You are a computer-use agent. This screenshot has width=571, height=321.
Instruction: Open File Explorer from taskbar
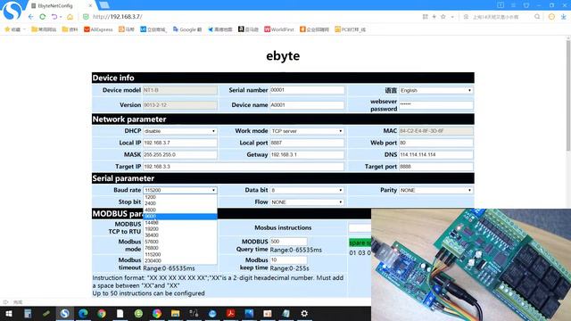[x=175, y=313]
